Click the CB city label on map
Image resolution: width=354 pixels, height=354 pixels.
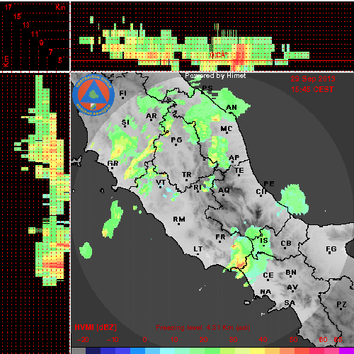[x=286, y=244]
